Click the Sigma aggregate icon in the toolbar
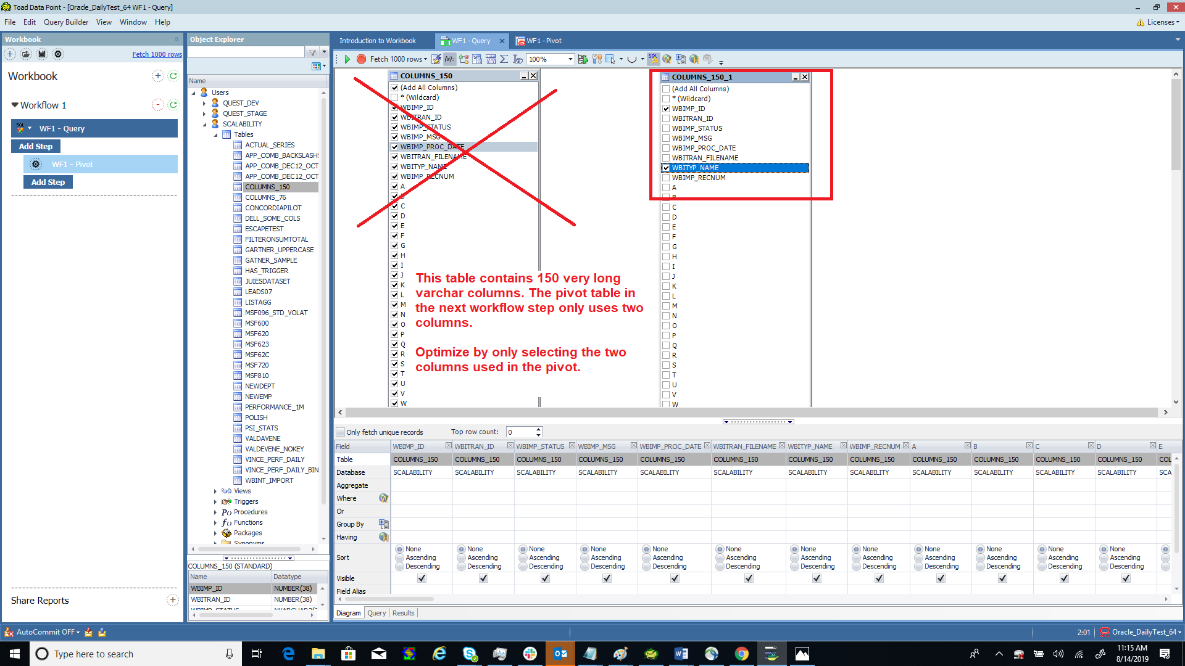 pyautogui.click(x=504, y=59)
